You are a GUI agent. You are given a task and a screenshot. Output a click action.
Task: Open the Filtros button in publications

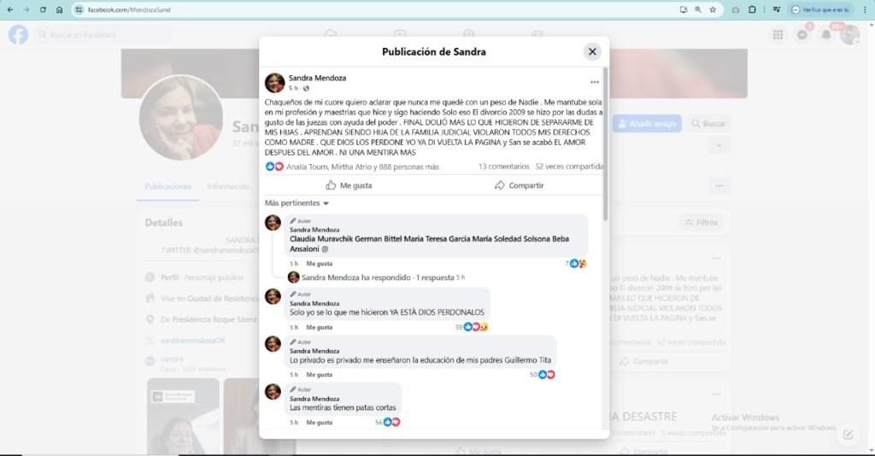tap(702, 222)
